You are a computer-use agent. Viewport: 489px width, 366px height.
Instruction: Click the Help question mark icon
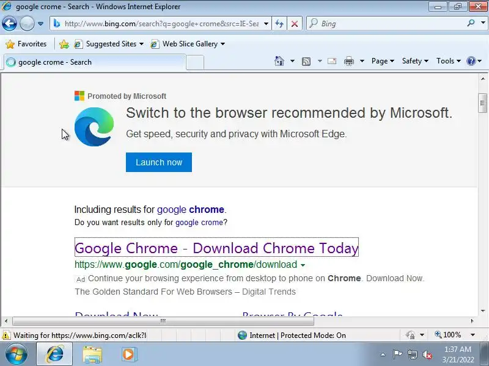[x=471, y=61]
